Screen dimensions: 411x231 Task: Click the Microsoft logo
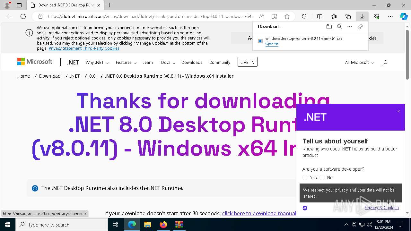coord(35,62)
